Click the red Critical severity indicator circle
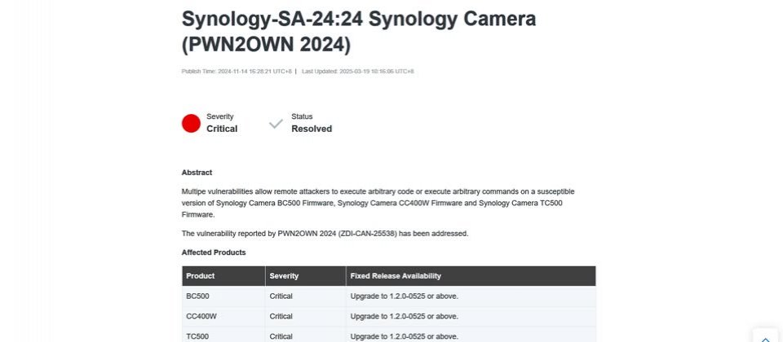This screenshot has height=342, width=783. coord(191,123)
